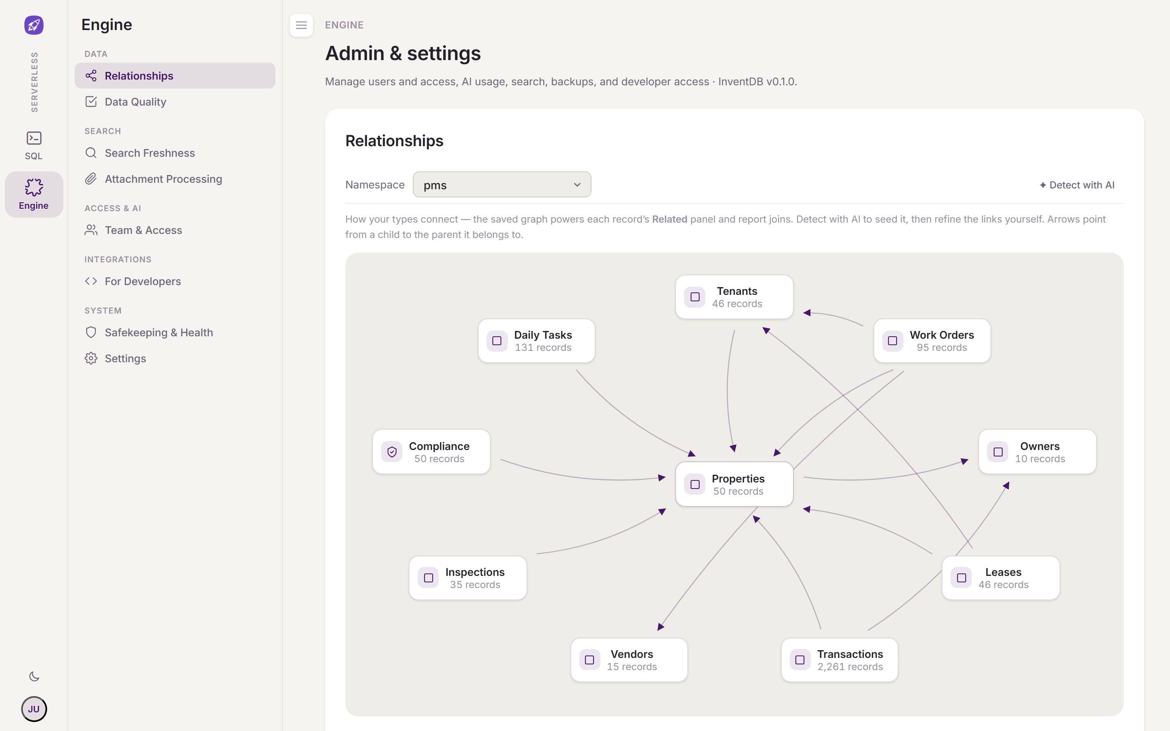1170x731 pixels.
Task: Click '10 records' text
Action: (x=1040, y=459)
